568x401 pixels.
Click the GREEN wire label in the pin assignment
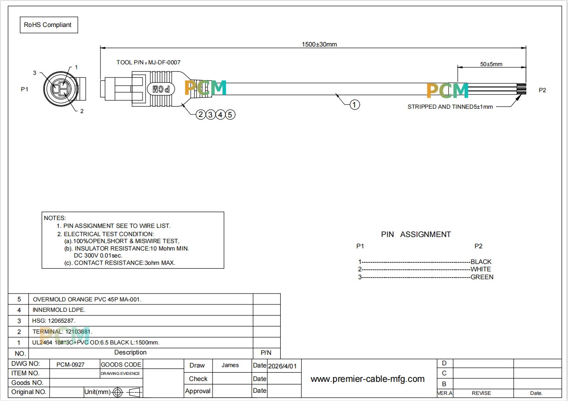(x=482, y=277)
